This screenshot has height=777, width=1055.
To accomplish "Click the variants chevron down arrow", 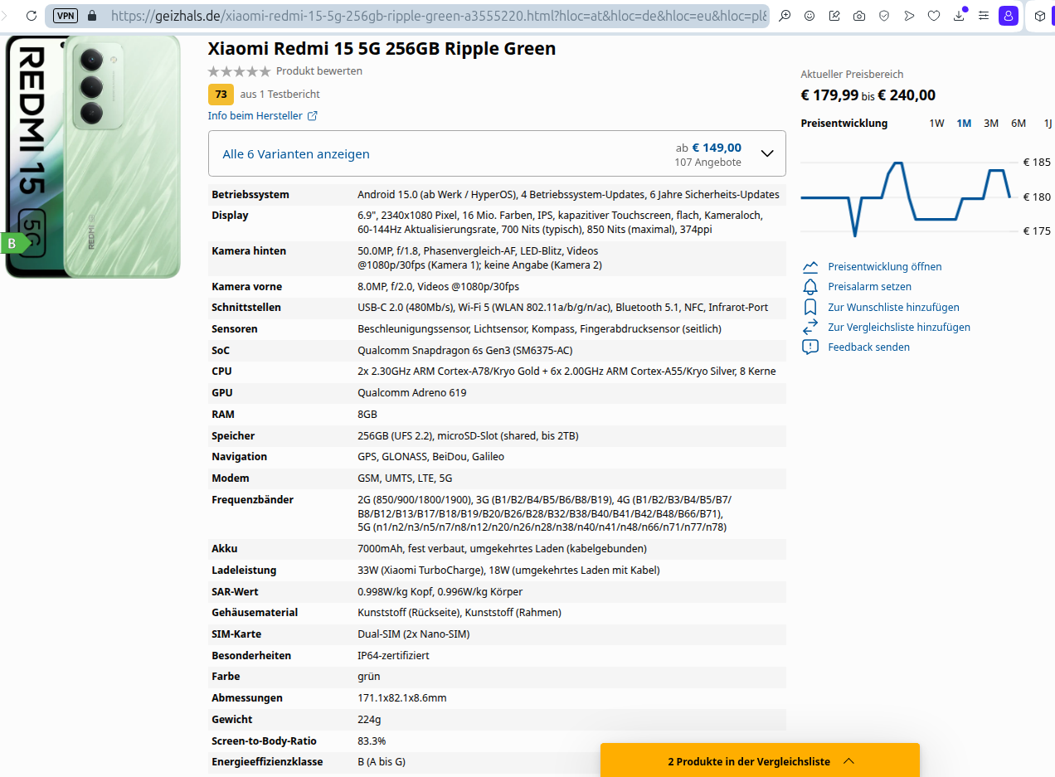I will coord(767,153).
